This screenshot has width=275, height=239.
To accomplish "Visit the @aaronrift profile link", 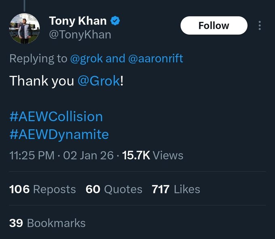I will click(156, 59).
